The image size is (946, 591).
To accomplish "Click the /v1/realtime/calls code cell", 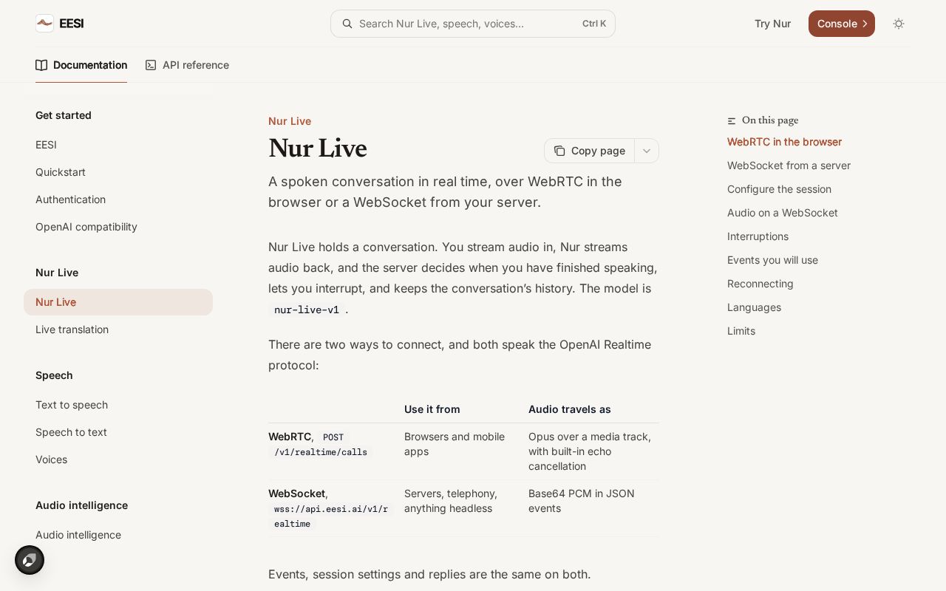I will [x=321, y=452].
